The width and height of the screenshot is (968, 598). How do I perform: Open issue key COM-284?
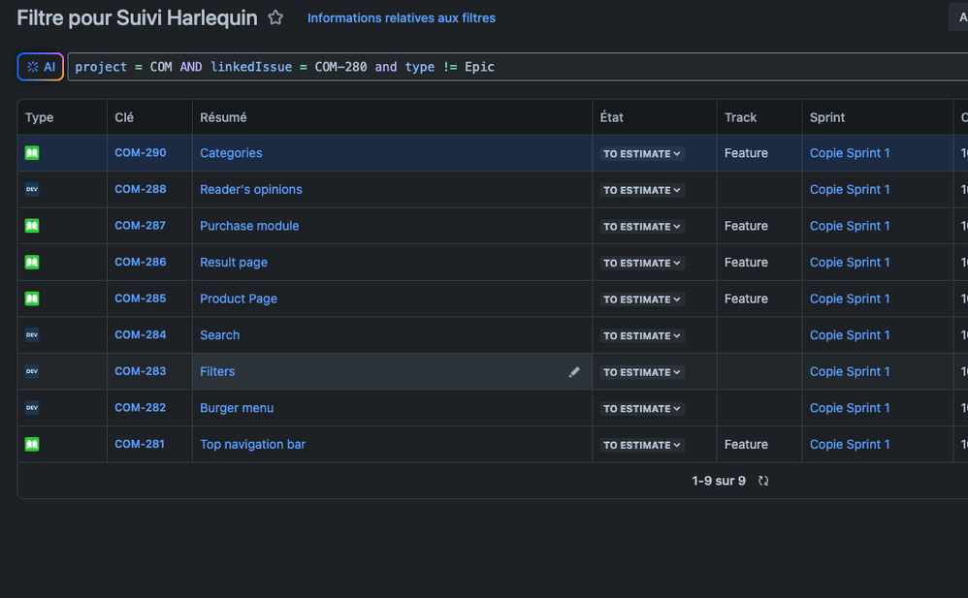tap(140, 334)
